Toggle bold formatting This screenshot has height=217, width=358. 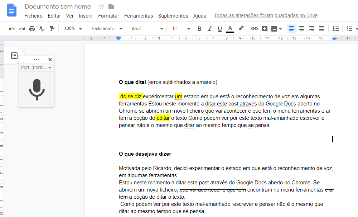click(200, 29)
